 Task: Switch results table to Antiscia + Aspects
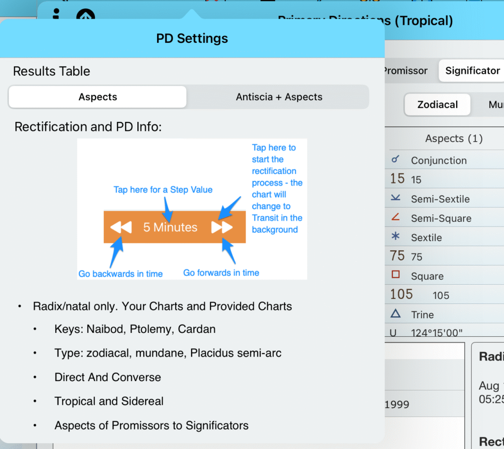279,97
